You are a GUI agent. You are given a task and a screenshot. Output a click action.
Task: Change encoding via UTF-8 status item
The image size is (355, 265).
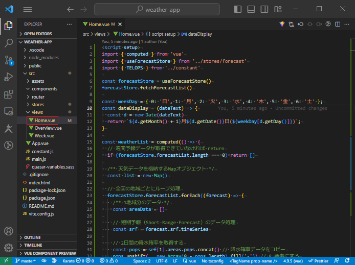click(x=162, y=261)
